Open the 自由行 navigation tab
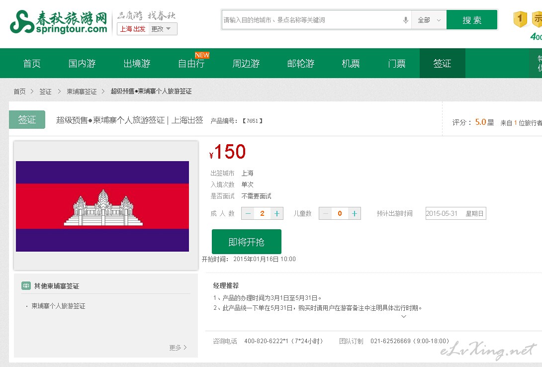 point(191,64)
